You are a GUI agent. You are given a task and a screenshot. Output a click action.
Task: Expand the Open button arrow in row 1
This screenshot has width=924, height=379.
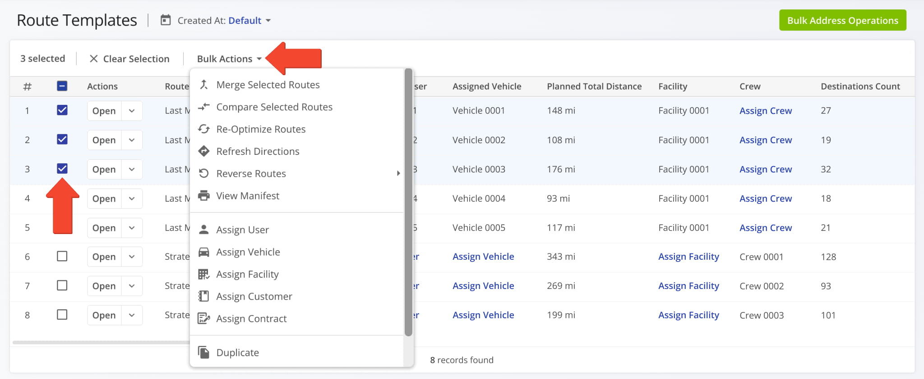[x=132, y=111]
